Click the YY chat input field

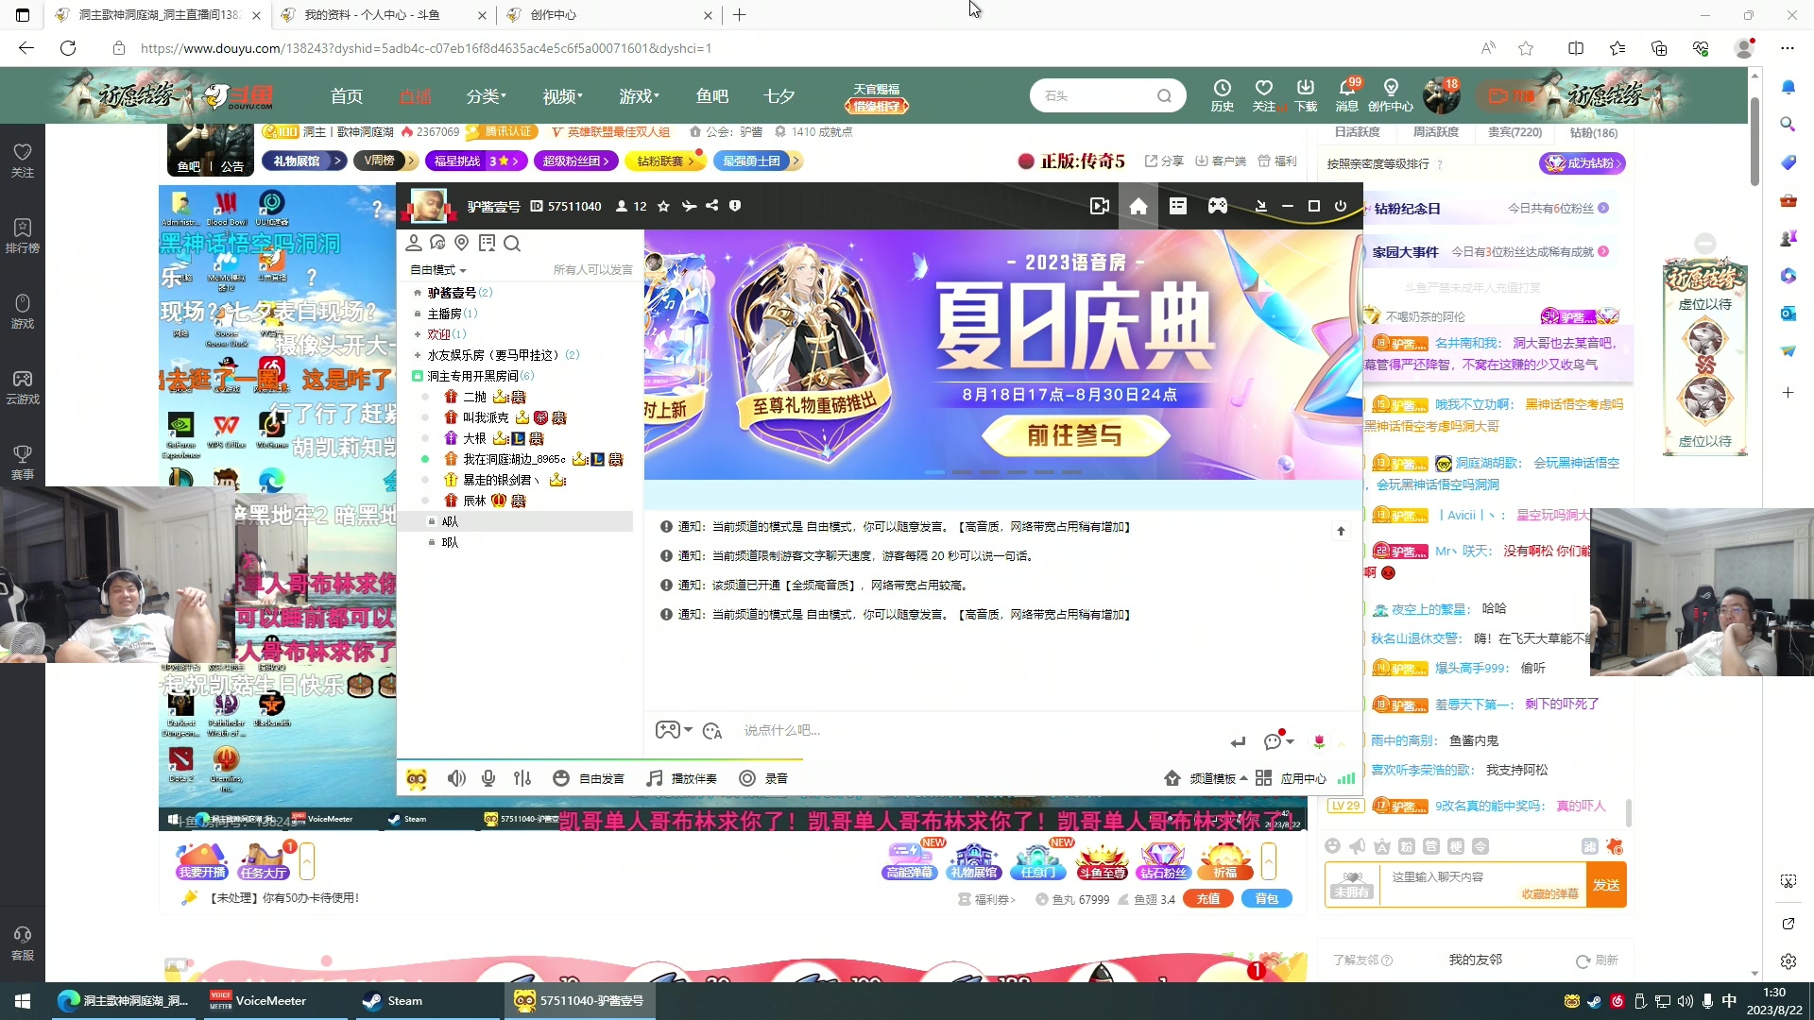coord(978,730)
